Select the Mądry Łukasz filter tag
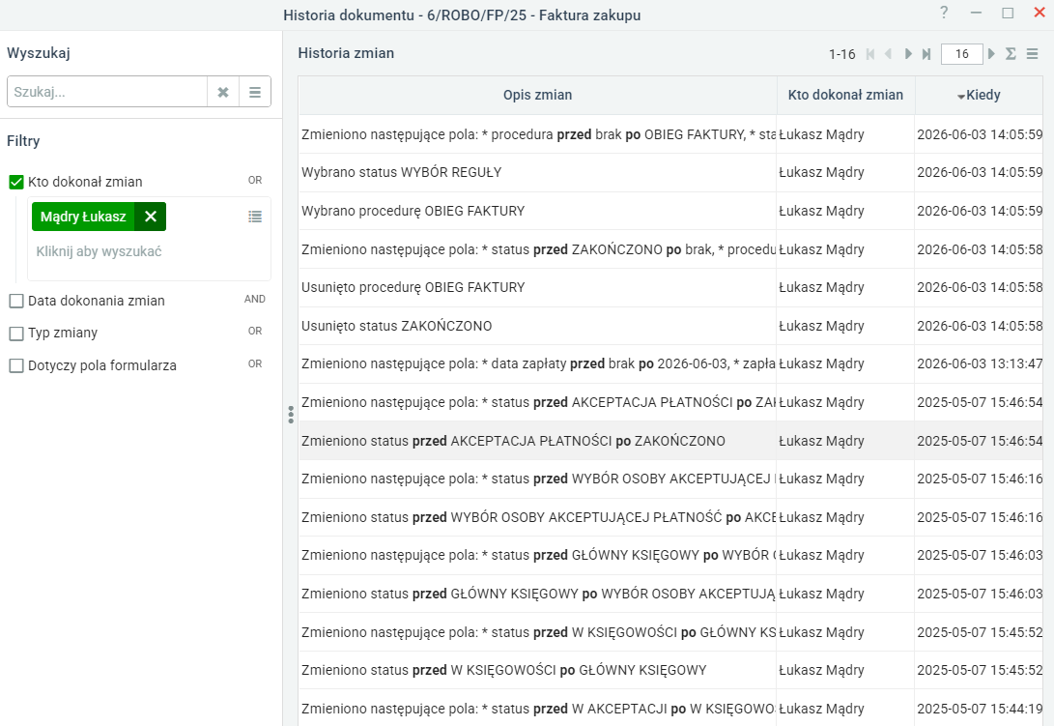This screenshot has width=1054, height=726. tap(83, 217)
